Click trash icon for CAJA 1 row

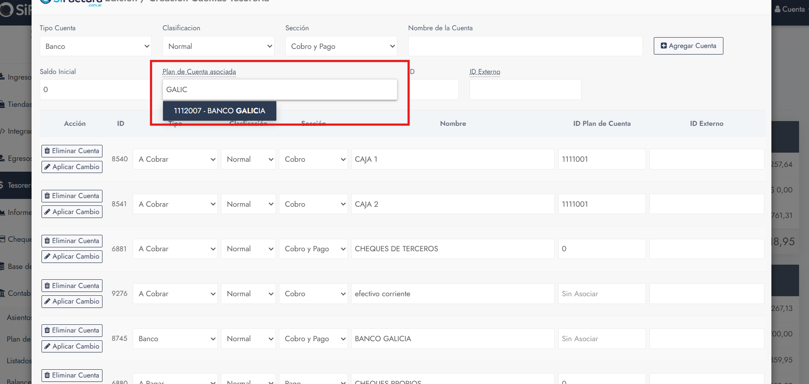[x=47, y=151]
